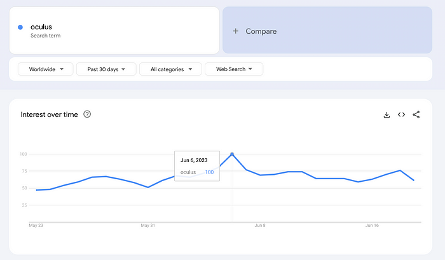Click the Interest over time heading

pos(49,114)
